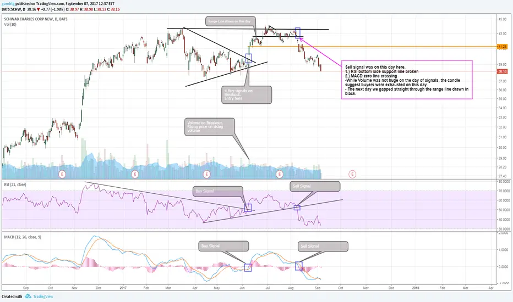Click the 'C:38.16' close value in header

(112, 9)
